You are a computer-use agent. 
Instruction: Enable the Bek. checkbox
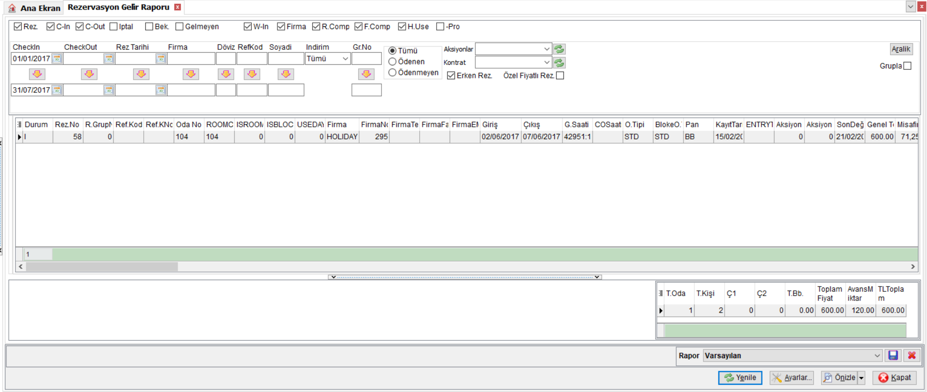point(149,27)
